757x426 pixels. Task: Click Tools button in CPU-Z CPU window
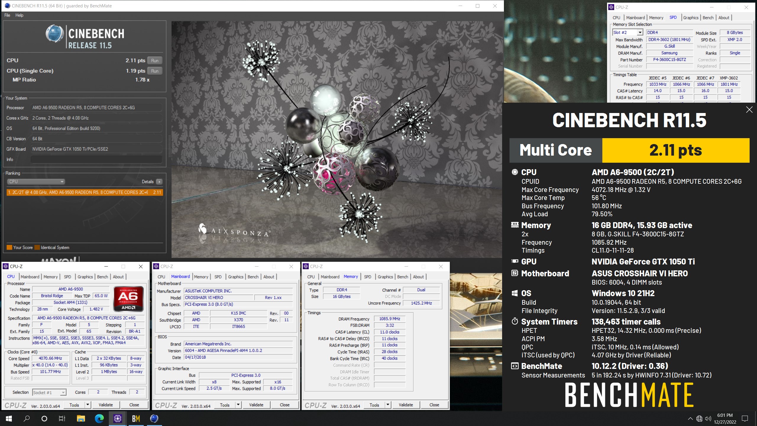pyautogui.click(x=74, y=405)
